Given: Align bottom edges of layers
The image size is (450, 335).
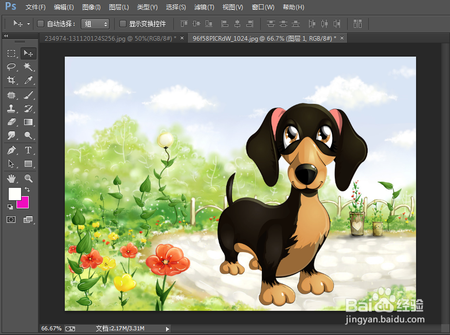Looking at the screenshot, I should (209, 24).
